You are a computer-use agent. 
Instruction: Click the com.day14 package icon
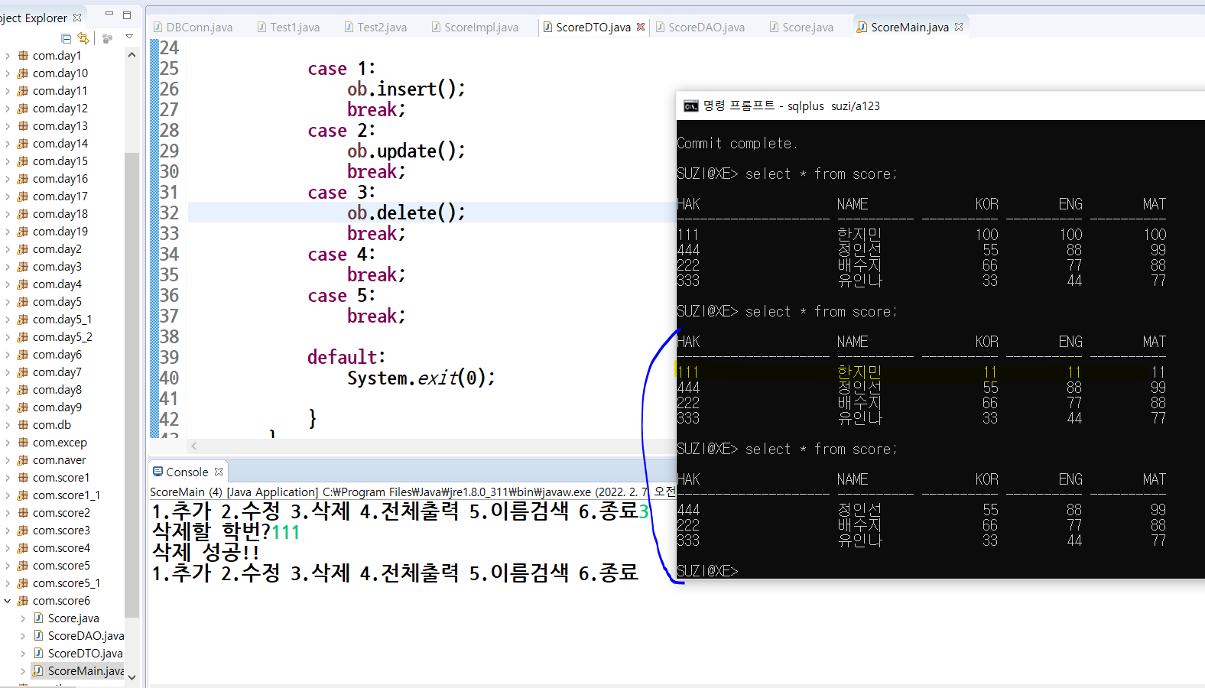pyautogui.click(x=23, y=144)
